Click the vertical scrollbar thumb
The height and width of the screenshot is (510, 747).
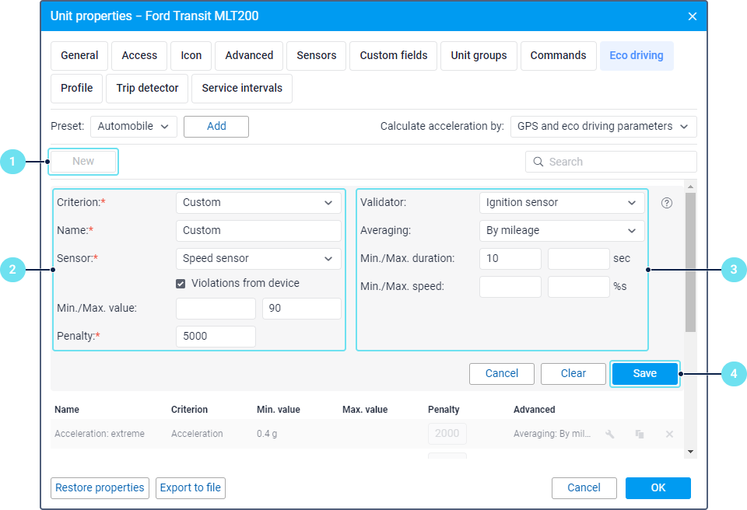[690, 262]
